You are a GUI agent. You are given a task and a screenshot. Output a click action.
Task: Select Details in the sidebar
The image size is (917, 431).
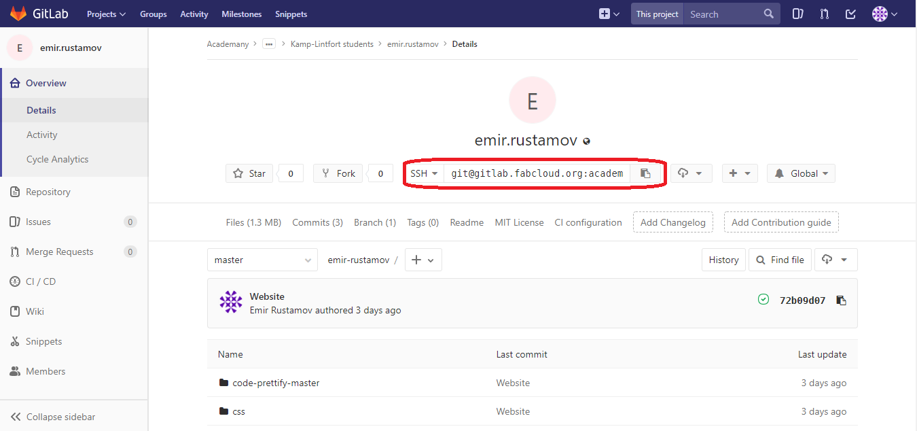(74, 110)
